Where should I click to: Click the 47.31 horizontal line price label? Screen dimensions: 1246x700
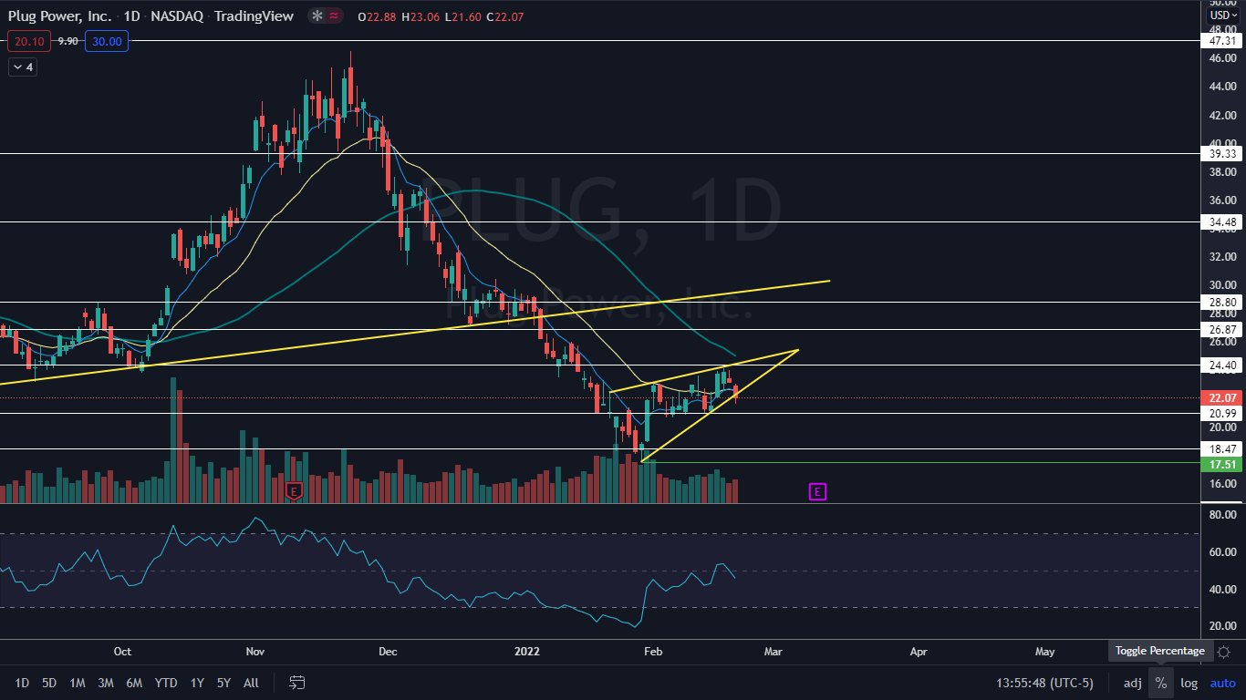(x=1222, y=41)
